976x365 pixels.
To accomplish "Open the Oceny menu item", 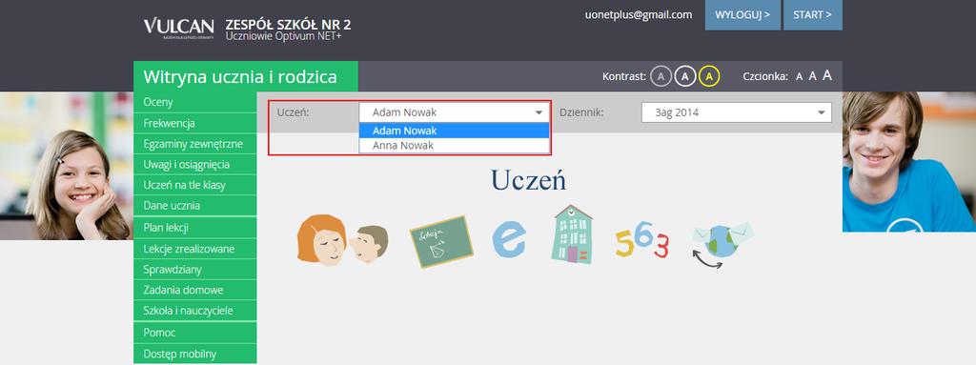I will pyautogui.click(x=194, y=102).
